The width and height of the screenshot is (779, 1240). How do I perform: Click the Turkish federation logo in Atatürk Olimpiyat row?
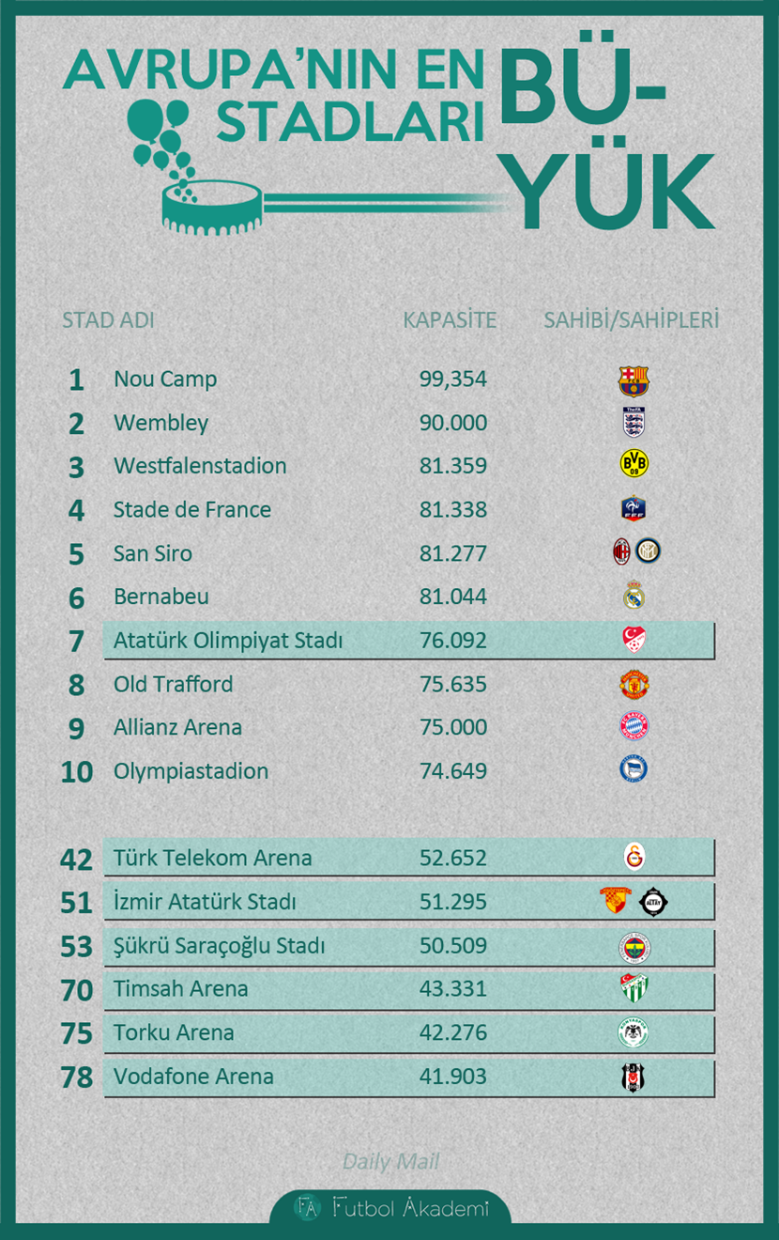pyautogui.click(x=634, y=640)
